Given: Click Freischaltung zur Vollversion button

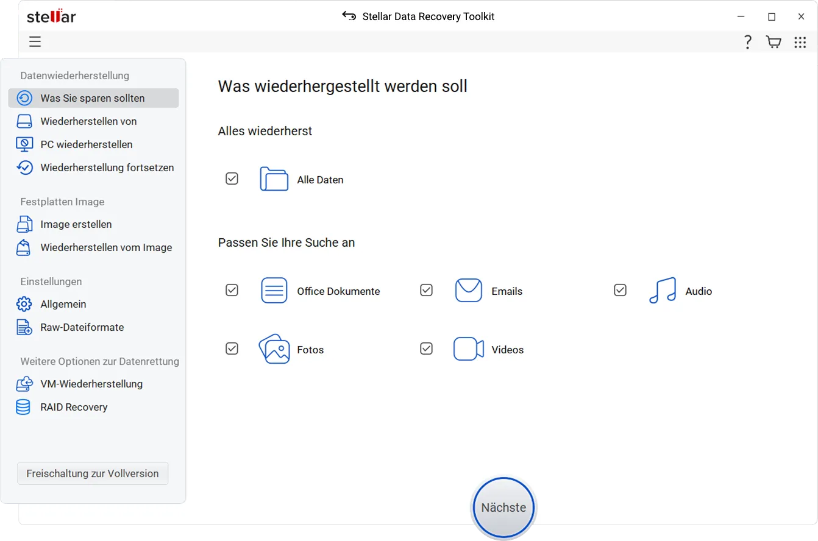Looking at the screenshot, I should [93, 473].
